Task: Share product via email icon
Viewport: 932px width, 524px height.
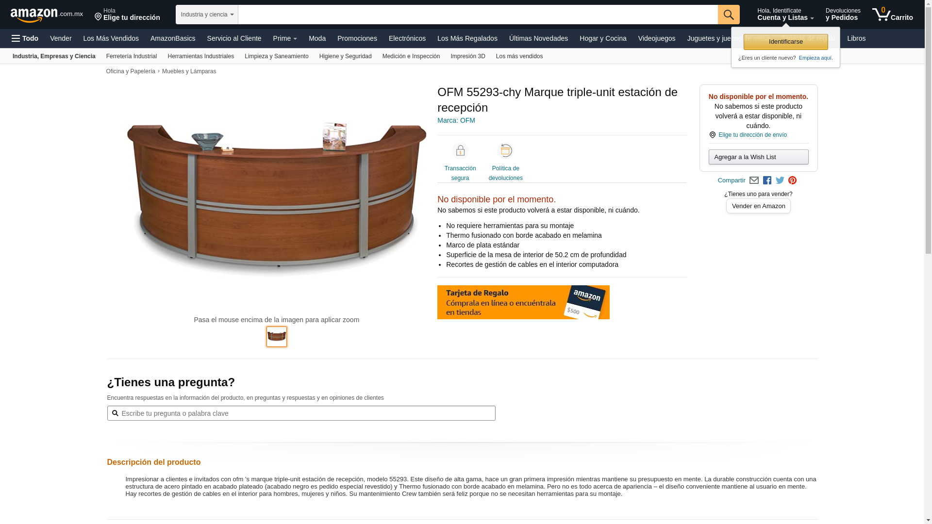Action: [x=754, y=180]
